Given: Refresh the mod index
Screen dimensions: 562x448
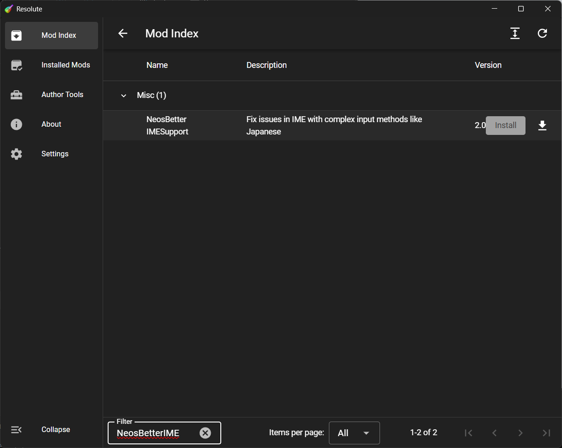Looking at the screenshot, I should pyautogui.click(x=542, y=33).
